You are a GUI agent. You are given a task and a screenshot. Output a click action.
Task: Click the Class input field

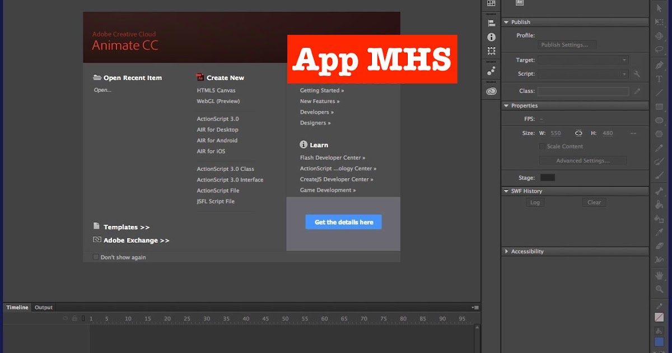(x=583, y=91)
